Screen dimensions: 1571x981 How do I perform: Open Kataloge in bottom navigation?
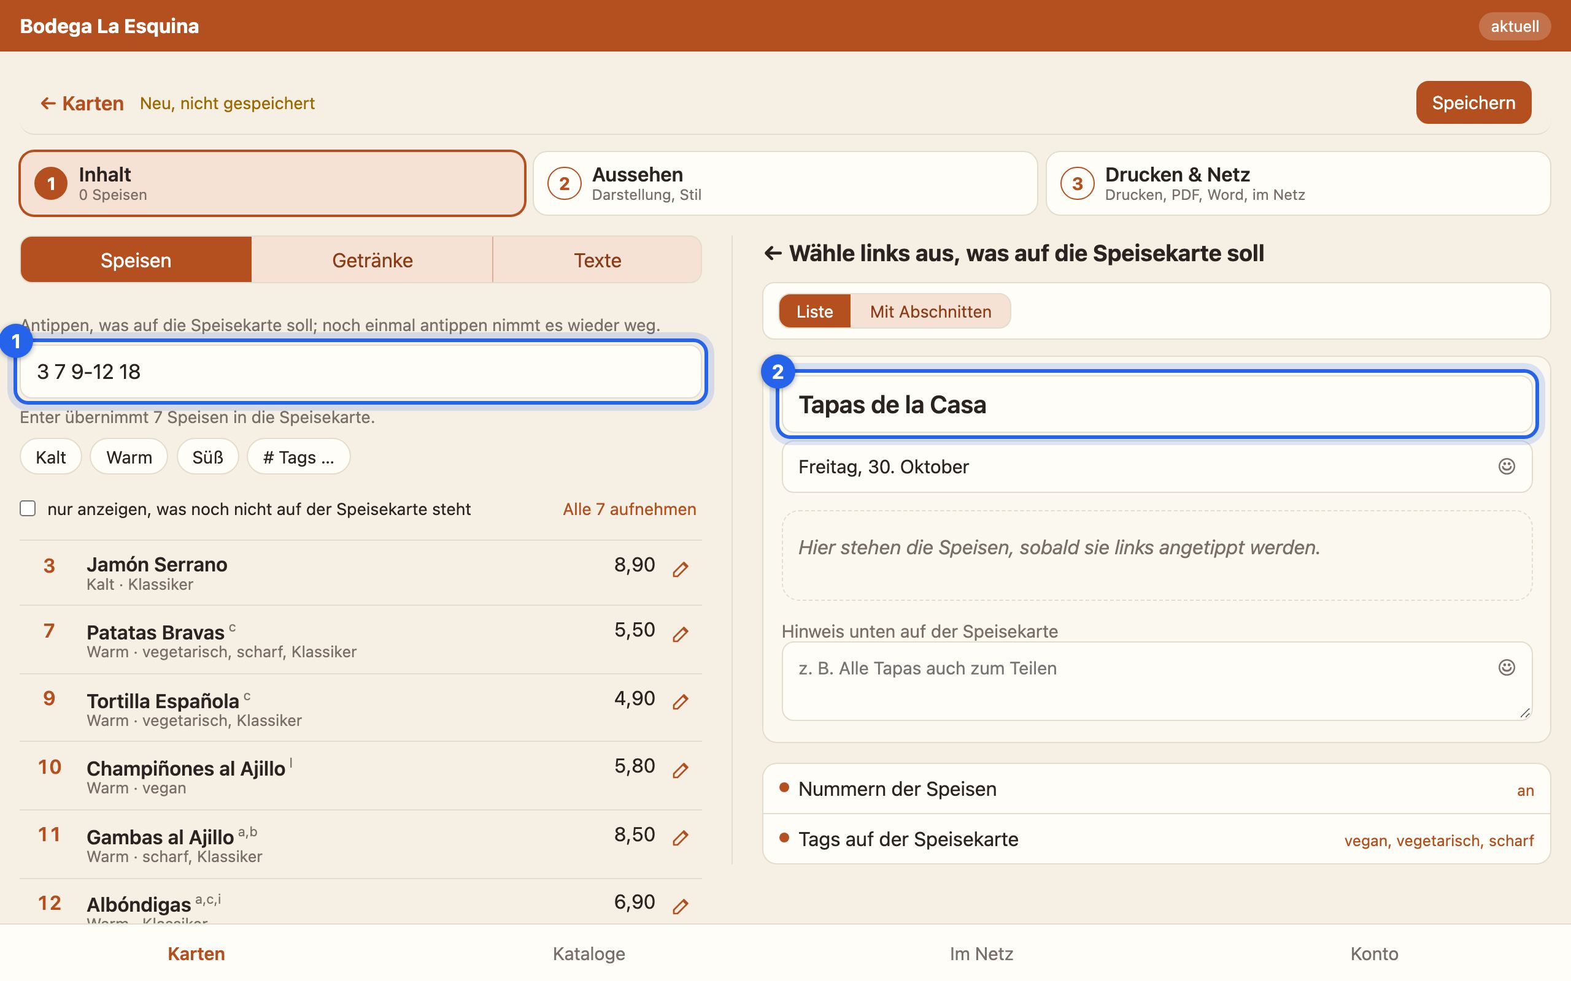(589, 954)
